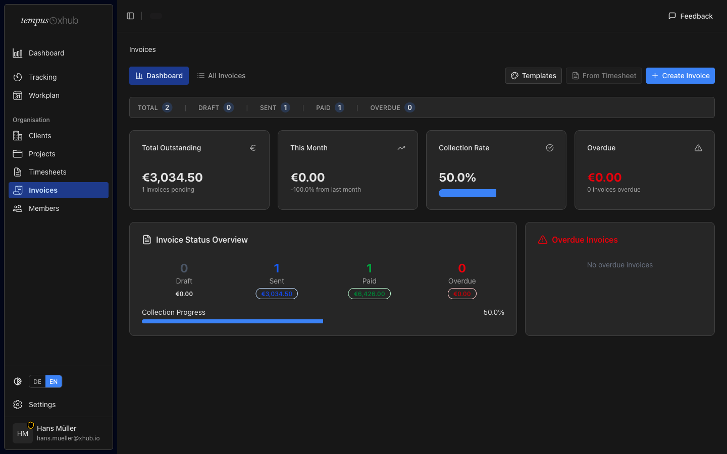This screenshot has width=727, height=454.
Task: Send Feedback via top-right link
Action: point(690,16)
